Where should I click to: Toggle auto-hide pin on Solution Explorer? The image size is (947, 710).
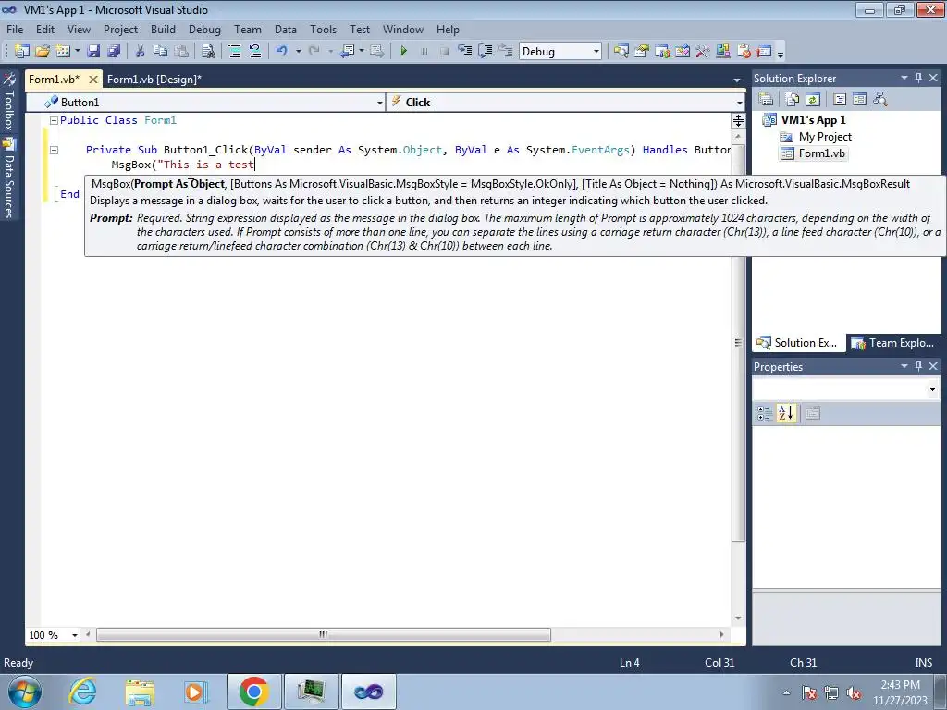(x=918, y=78)
